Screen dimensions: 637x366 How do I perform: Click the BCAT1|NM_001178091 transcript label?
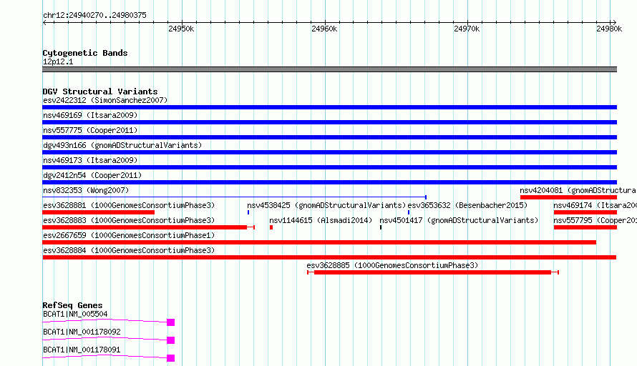(x=82, y=350)
